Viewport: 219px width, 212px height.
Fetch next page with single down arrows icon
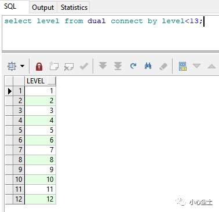pos(103,66)
